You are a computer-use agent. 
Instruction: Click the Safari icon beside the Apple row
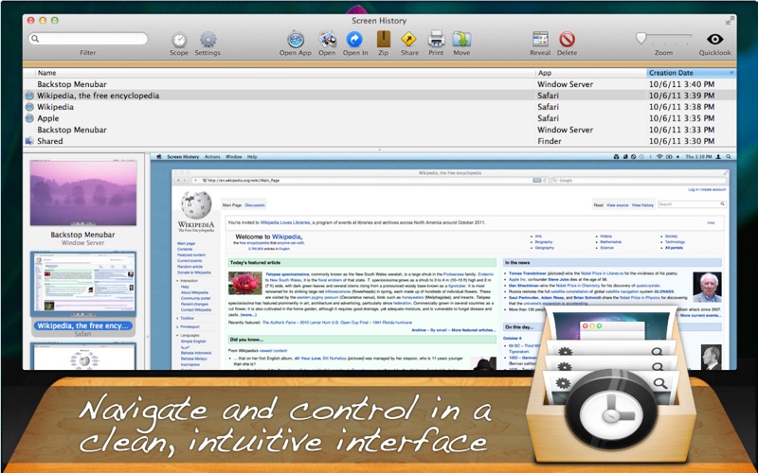pyautogui.click(x=29, y=118)
